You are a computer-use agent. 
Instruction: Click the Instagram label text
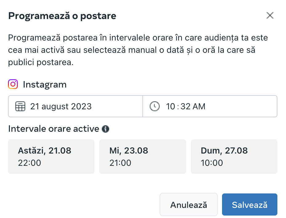(45, 84)
